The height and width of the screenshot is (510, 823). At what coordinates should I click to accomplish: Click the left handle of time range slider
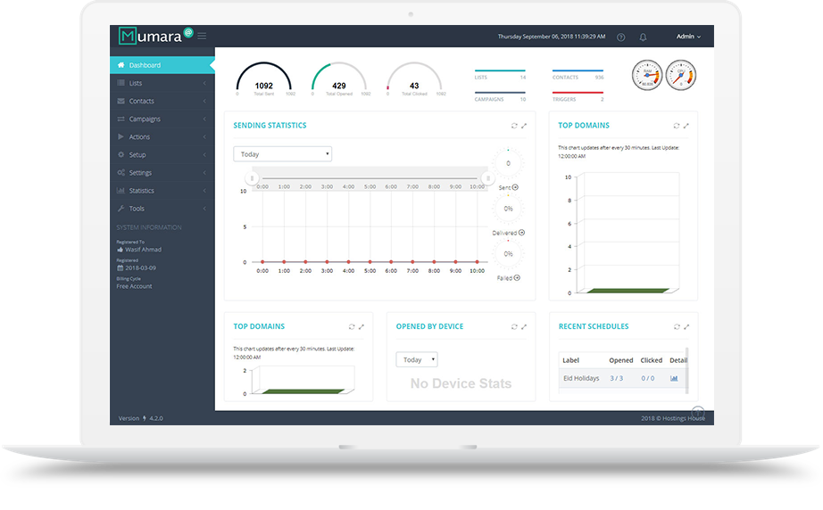click(x=252, y=178)
